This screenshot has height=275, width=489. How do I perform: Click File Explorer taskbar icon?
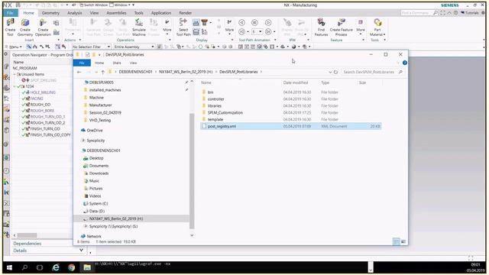pyautogui.click(x=87, y=267)
